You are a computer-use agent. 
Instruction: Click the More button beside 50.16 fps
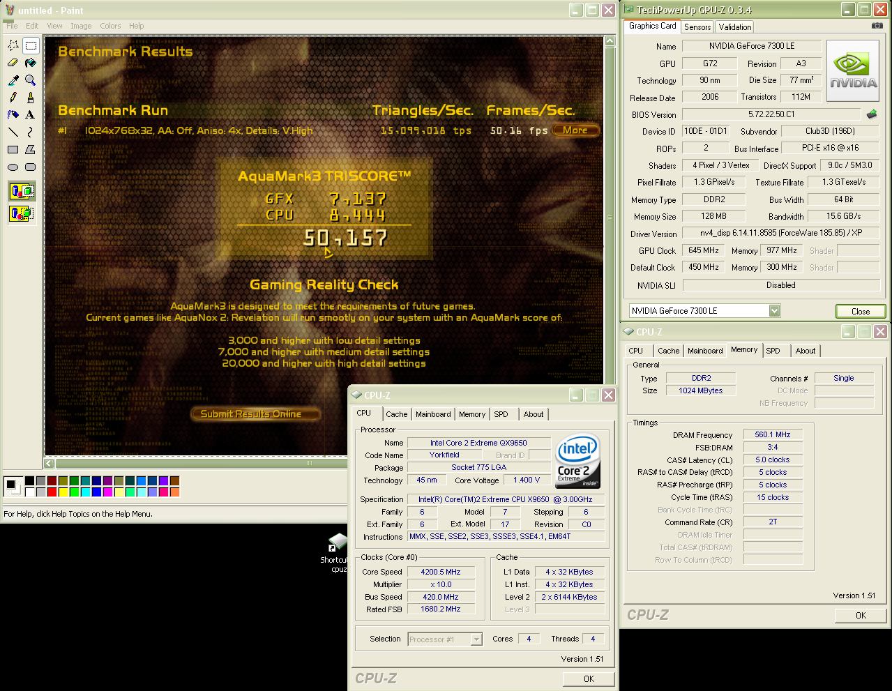tap(575, 130)
